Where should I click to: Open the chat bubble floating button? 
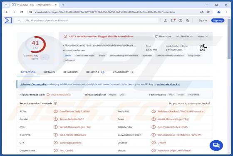click(x=216, y=145)
